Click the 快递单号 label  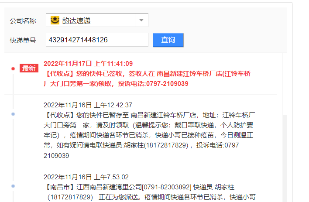click(23, 41)
